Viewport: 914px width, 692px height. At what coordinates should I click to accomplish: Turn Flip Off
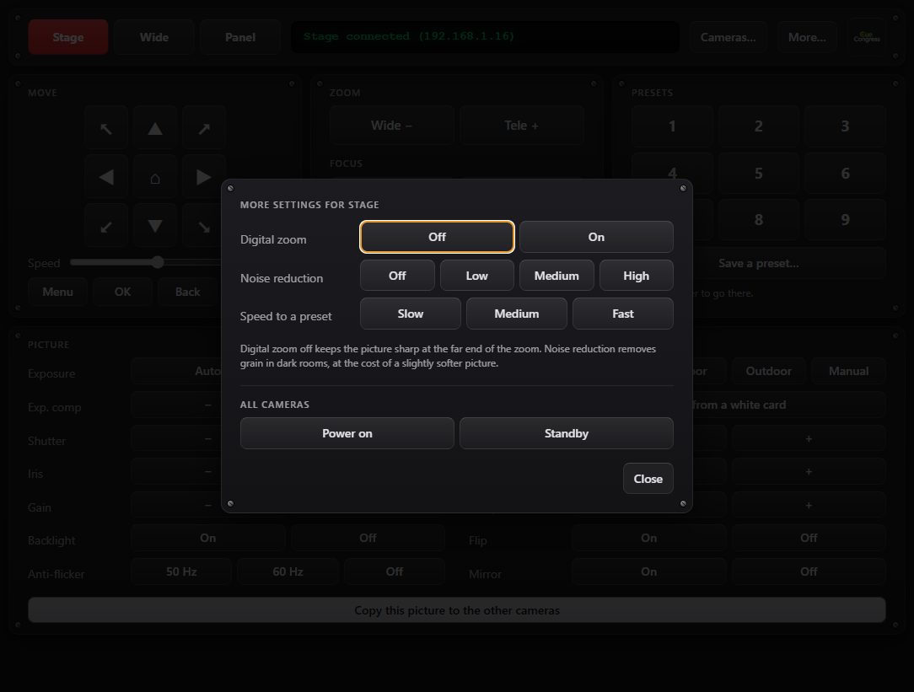809,538
